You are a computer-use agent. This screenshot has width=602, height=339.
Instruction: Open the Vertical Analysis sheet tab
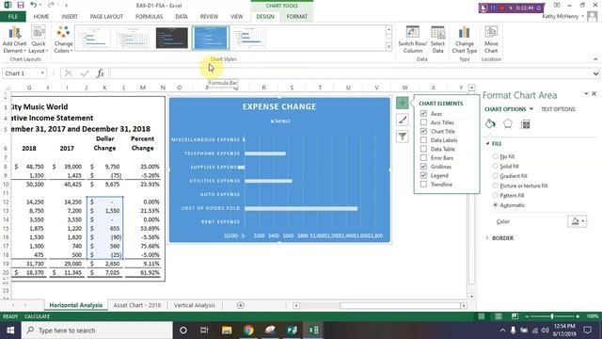coord(195,305)
